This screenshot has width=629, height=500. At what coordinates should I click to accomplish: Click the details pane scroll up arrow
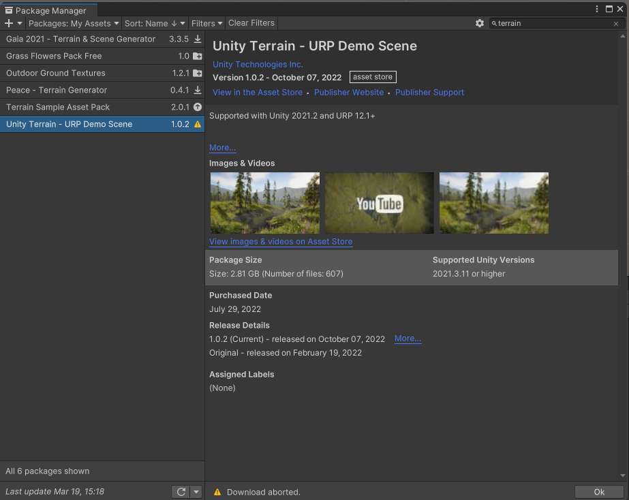pos(623,36)
